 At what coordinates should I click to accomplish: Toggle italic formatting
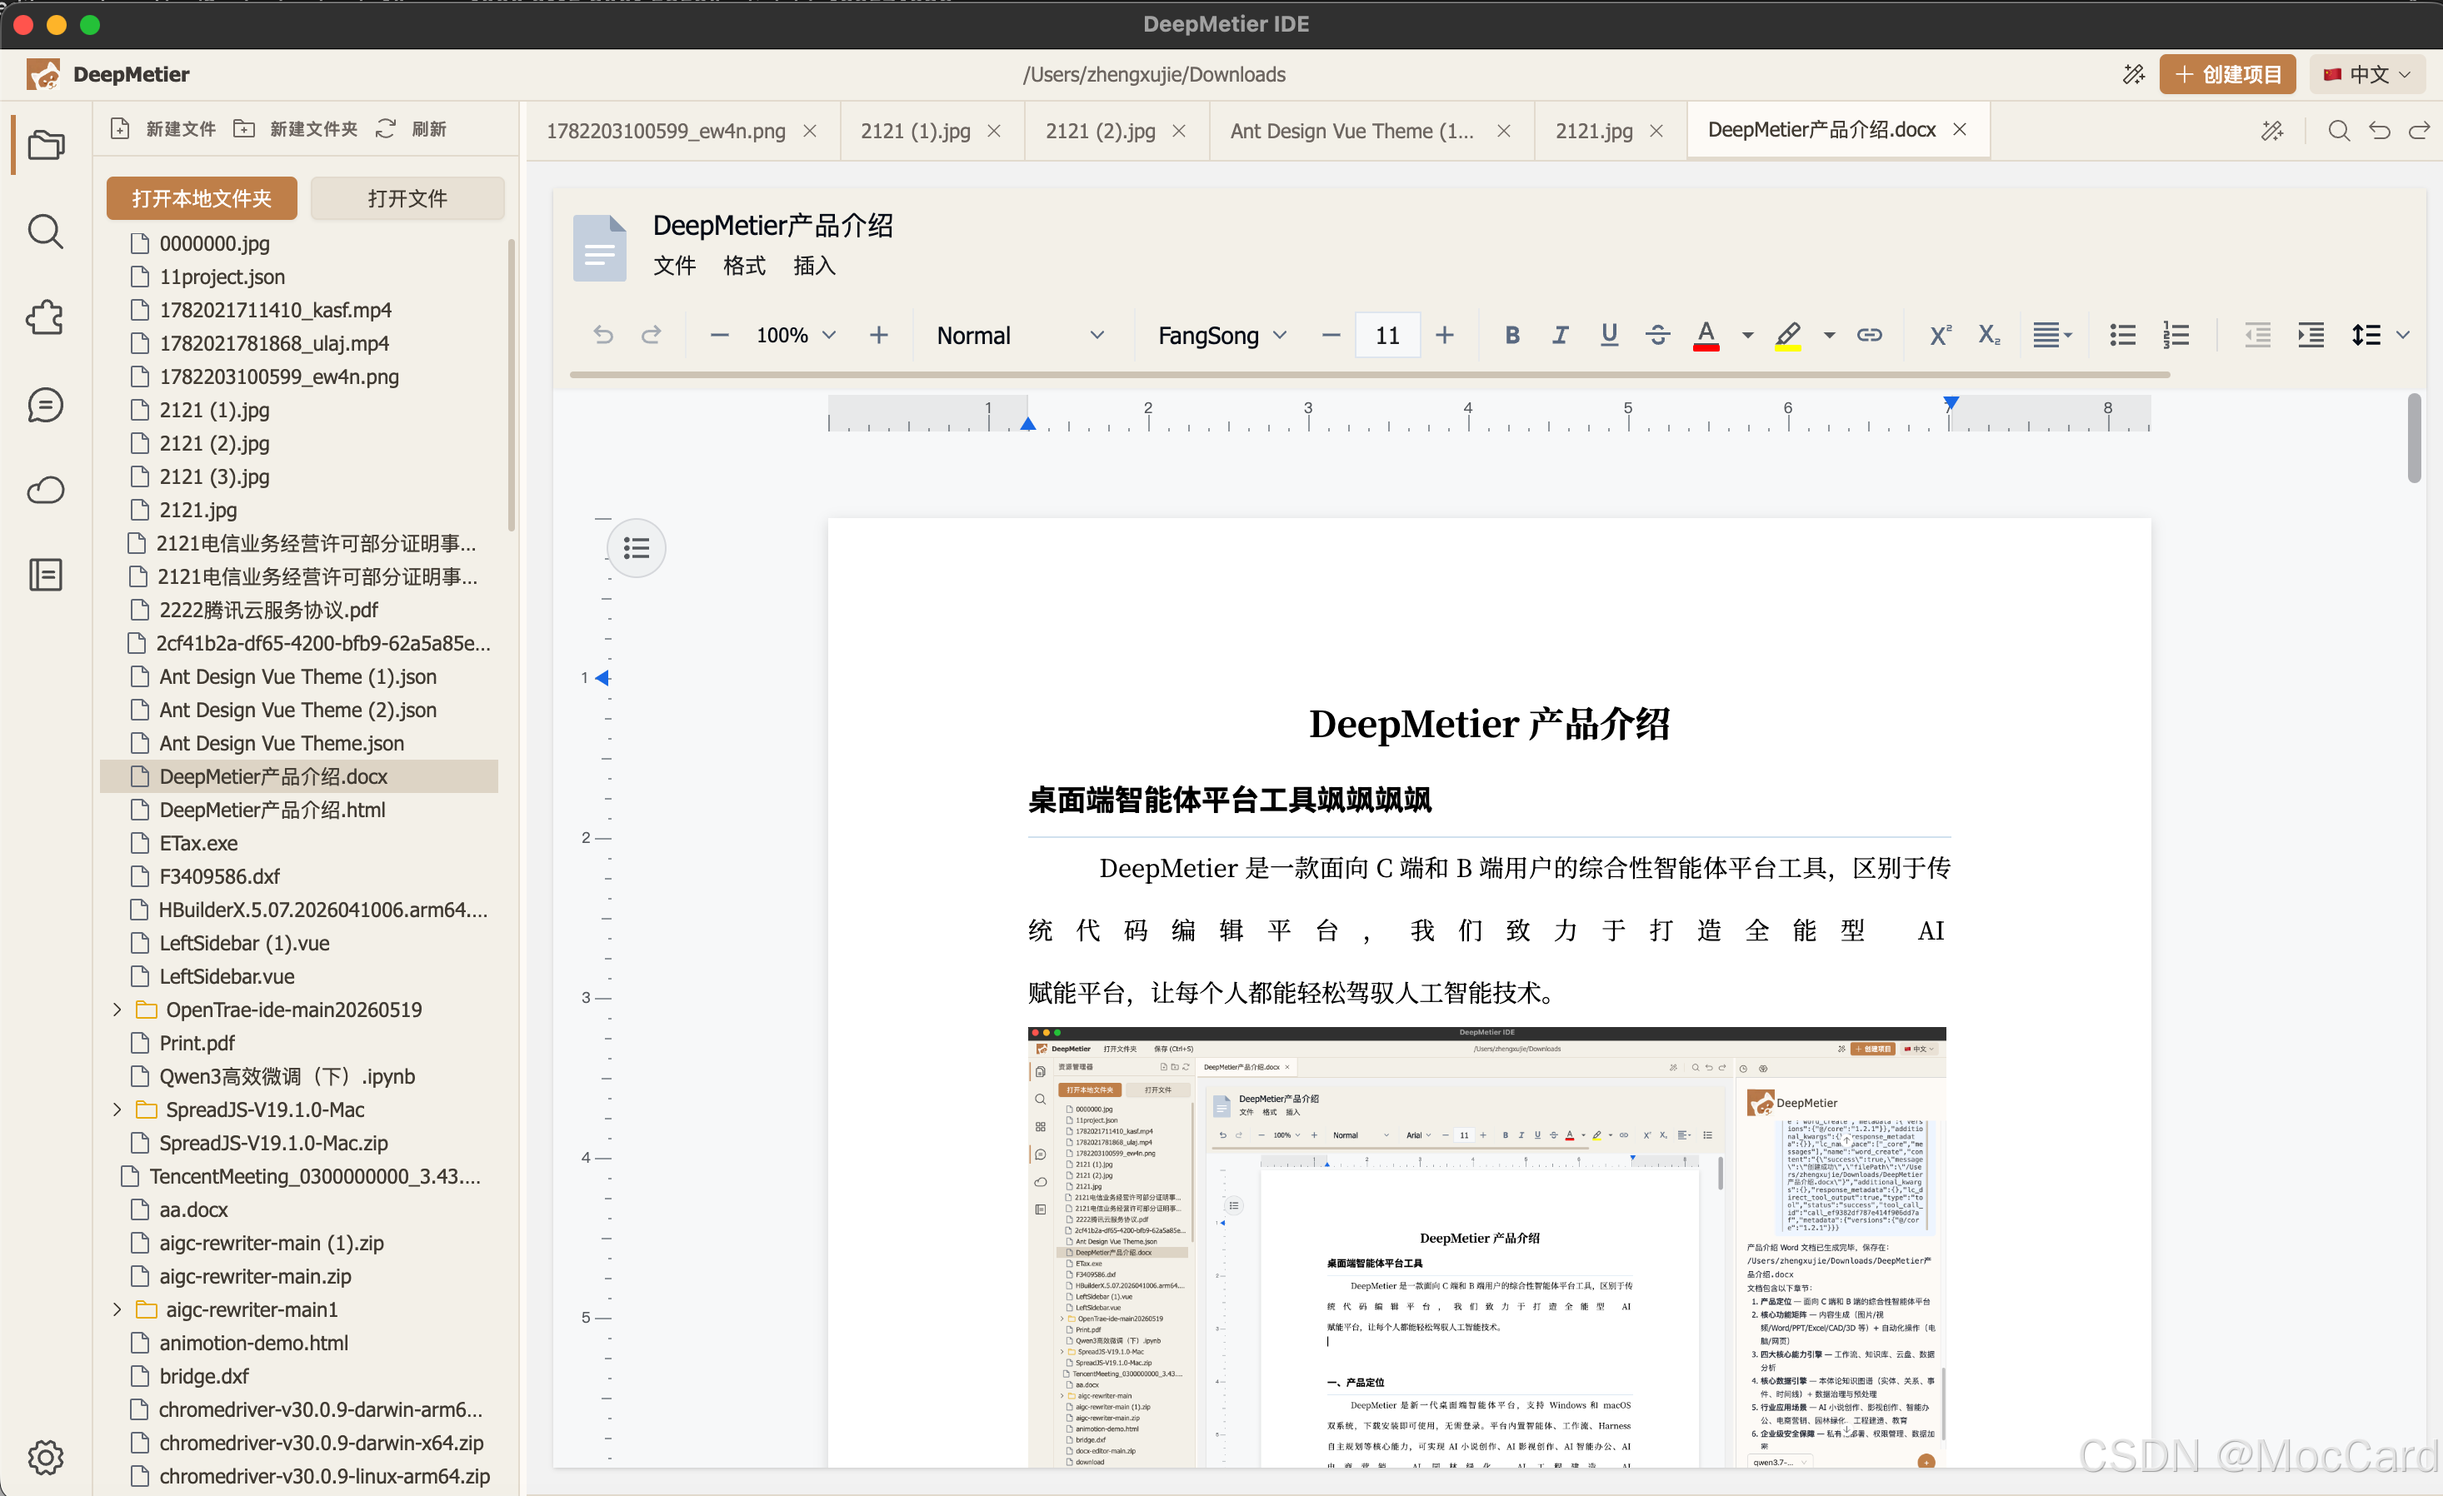[1561, 335]
